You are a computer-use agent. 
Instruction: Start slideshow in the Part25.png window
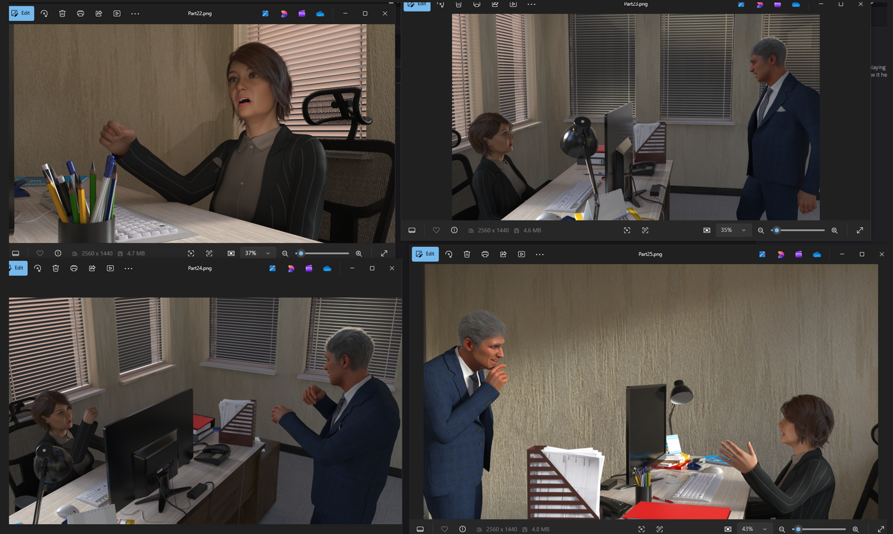click(x=521, y=254)
